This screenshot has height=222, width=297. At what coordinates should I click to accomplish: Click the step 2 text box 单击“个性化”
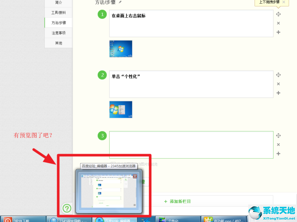(191, 84)
